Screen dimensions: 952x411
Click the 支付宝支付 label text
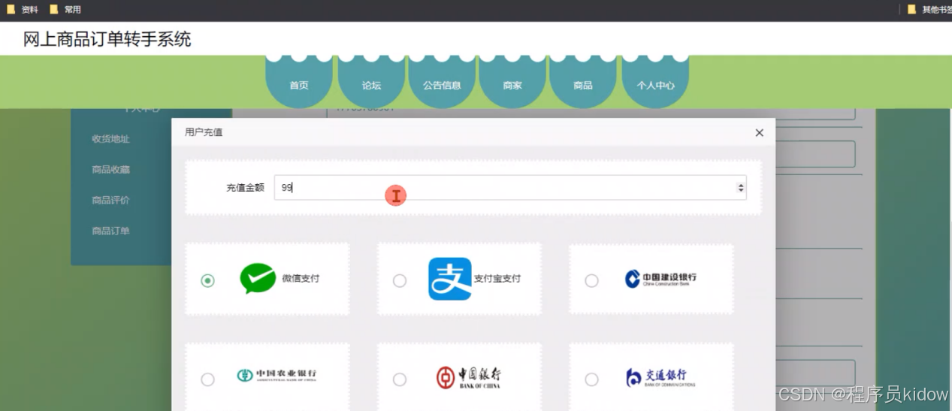[497, 279]
